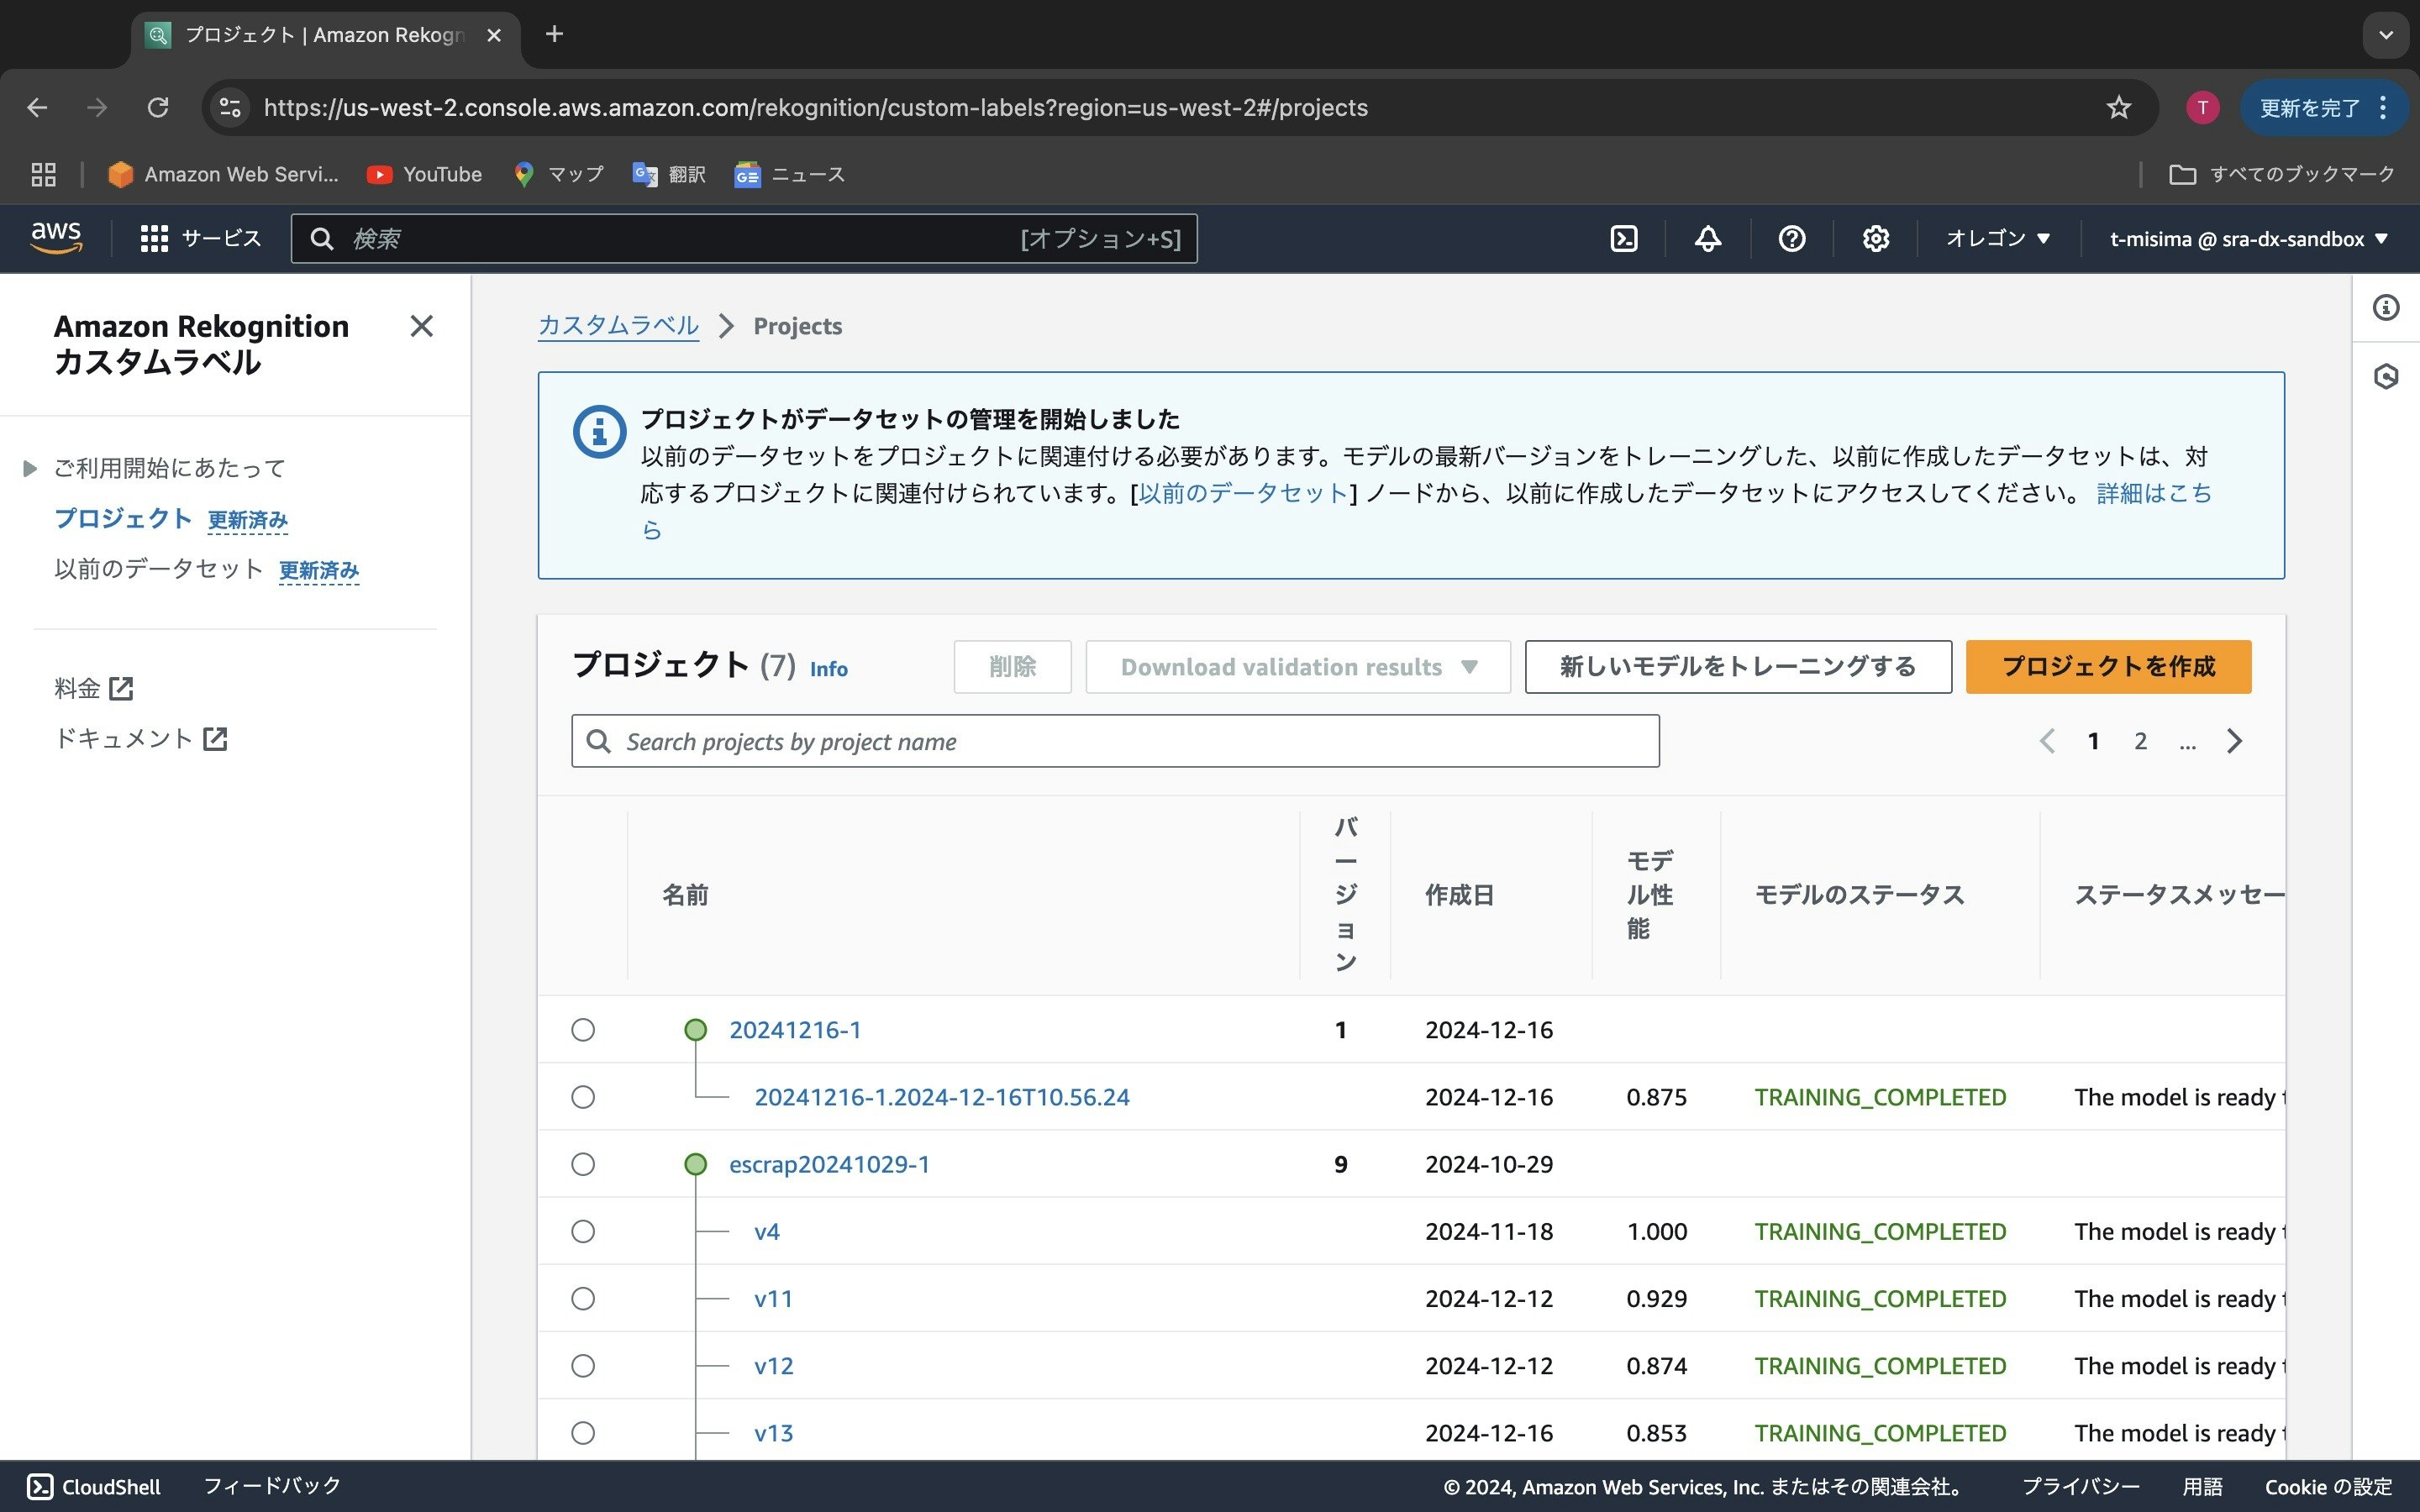The width and height of the screenshot is (2420, 1512).
Task: Select radio button for model v11
Action: click(583, 1299)
